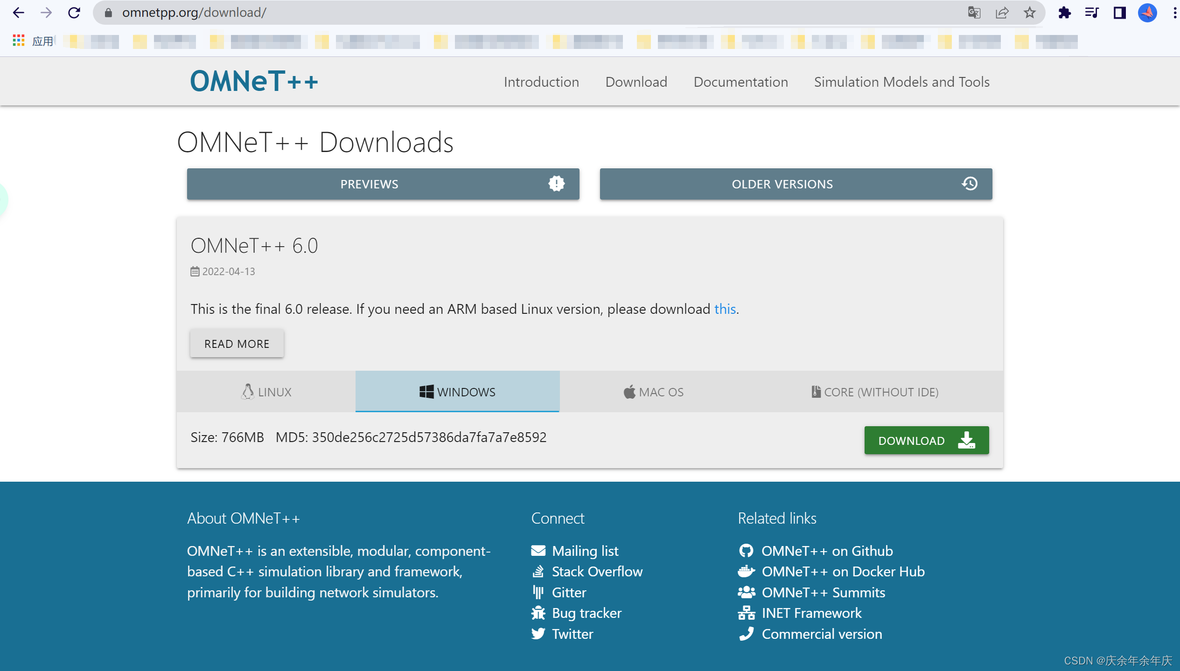Image resolution: width=1180 pixels, height=671 pixels.
Task: Click the lock icon in the address bar
Action: point(108,13)
